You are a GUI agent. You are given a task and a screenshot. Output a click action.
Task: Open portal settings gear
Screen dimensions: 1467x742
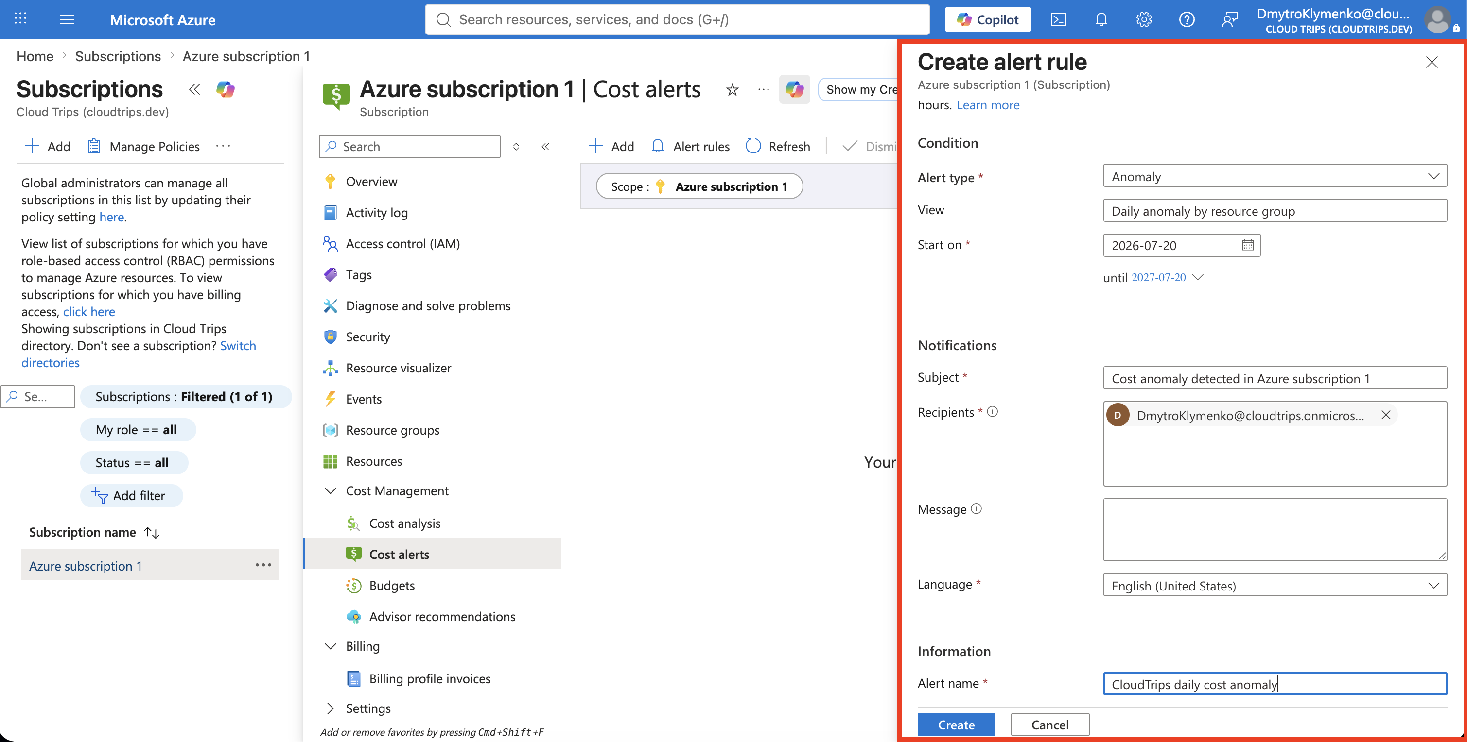click(1144, 19)
